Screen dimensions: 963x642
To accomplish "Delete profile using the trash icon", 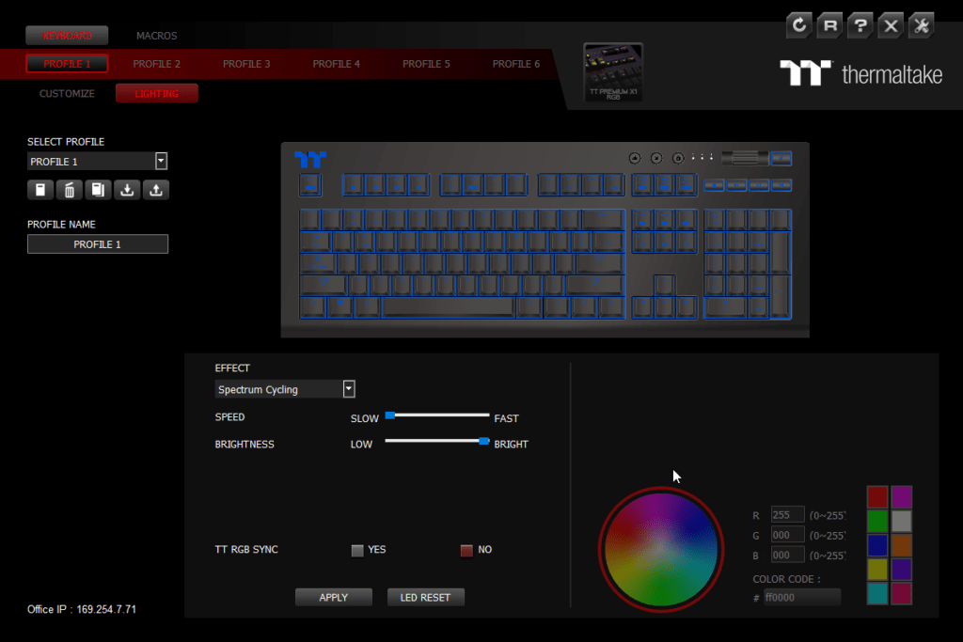I will (x=69, y=190).
